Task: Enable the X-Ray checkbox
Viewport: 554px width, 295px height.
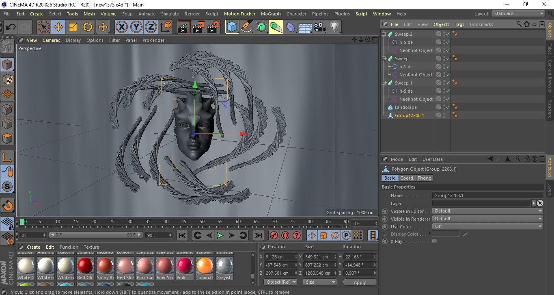Action: (x=435, y=241)
